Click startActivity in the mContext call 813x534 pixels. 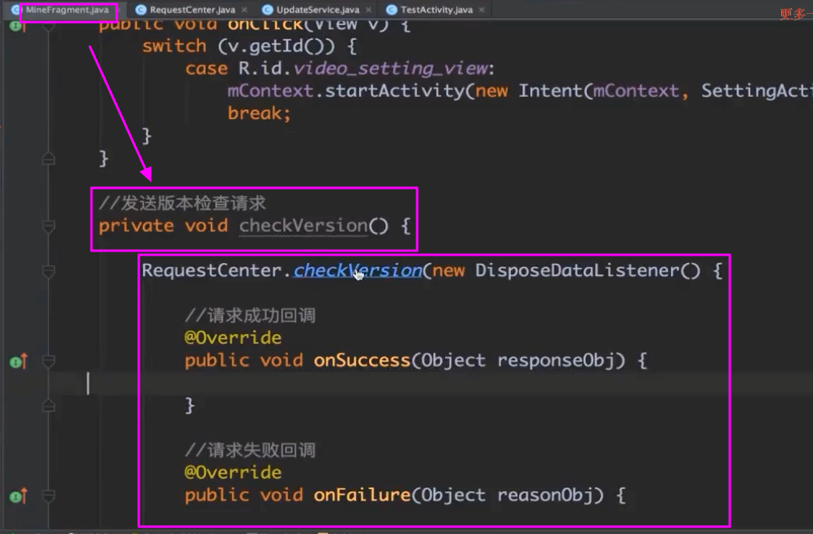click(x=394, y=91)
